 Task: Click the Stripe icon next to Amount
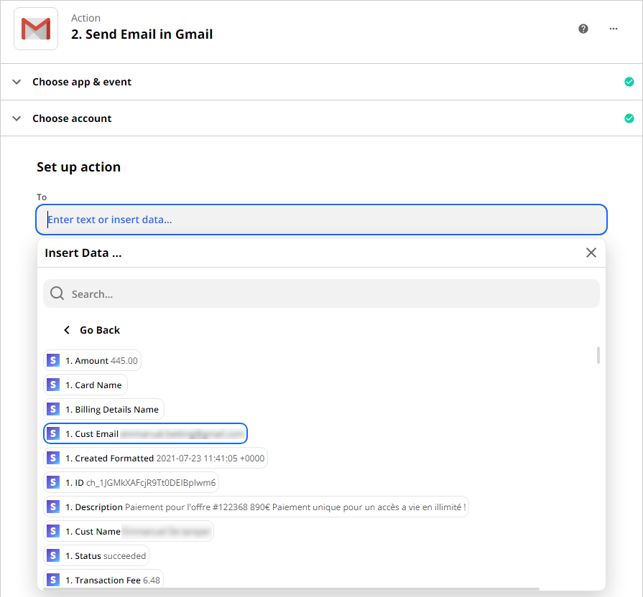coord(53,361)
